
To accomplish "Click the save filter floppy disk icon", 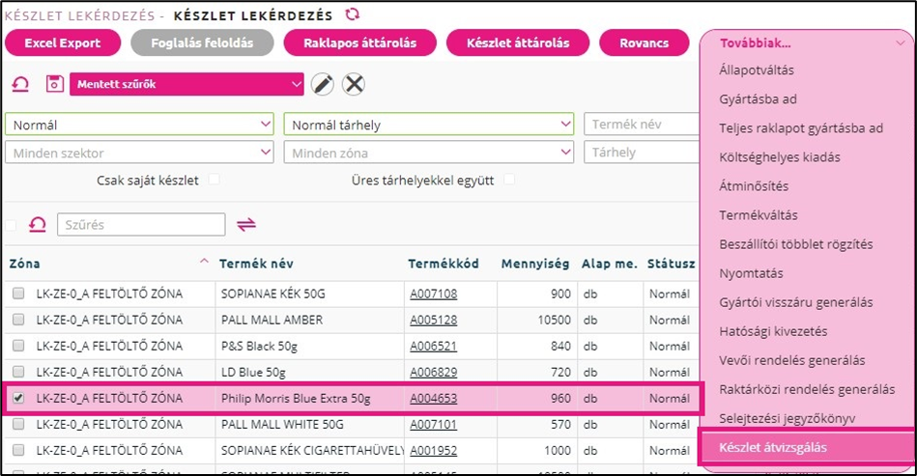I will point(54,84).
